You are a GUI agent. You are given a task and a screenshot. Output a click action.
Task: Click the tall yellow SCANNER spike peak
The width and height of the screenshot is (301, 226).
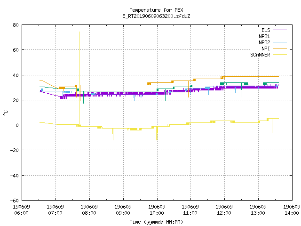click(79, 32)
